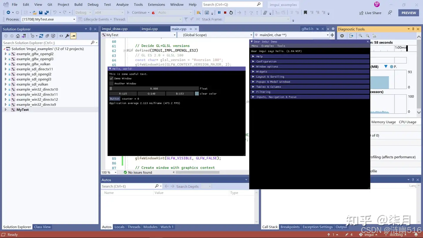Viewport: 423px width, 238px height.
Task: Collapse the Hello, world! ImGui window triangle
Action: tap(110, 69)
